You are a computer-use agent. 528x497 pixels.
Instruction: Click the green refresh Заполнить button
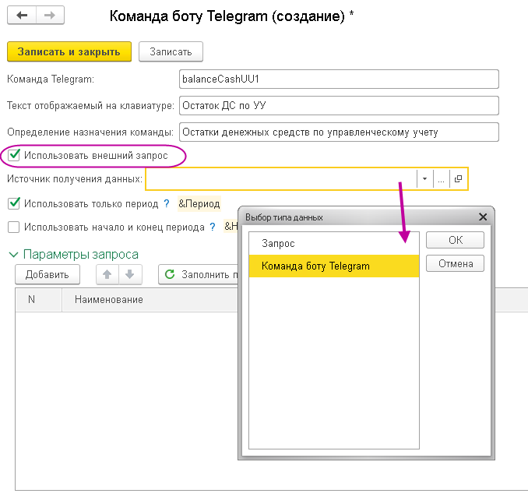coord(199,275)
